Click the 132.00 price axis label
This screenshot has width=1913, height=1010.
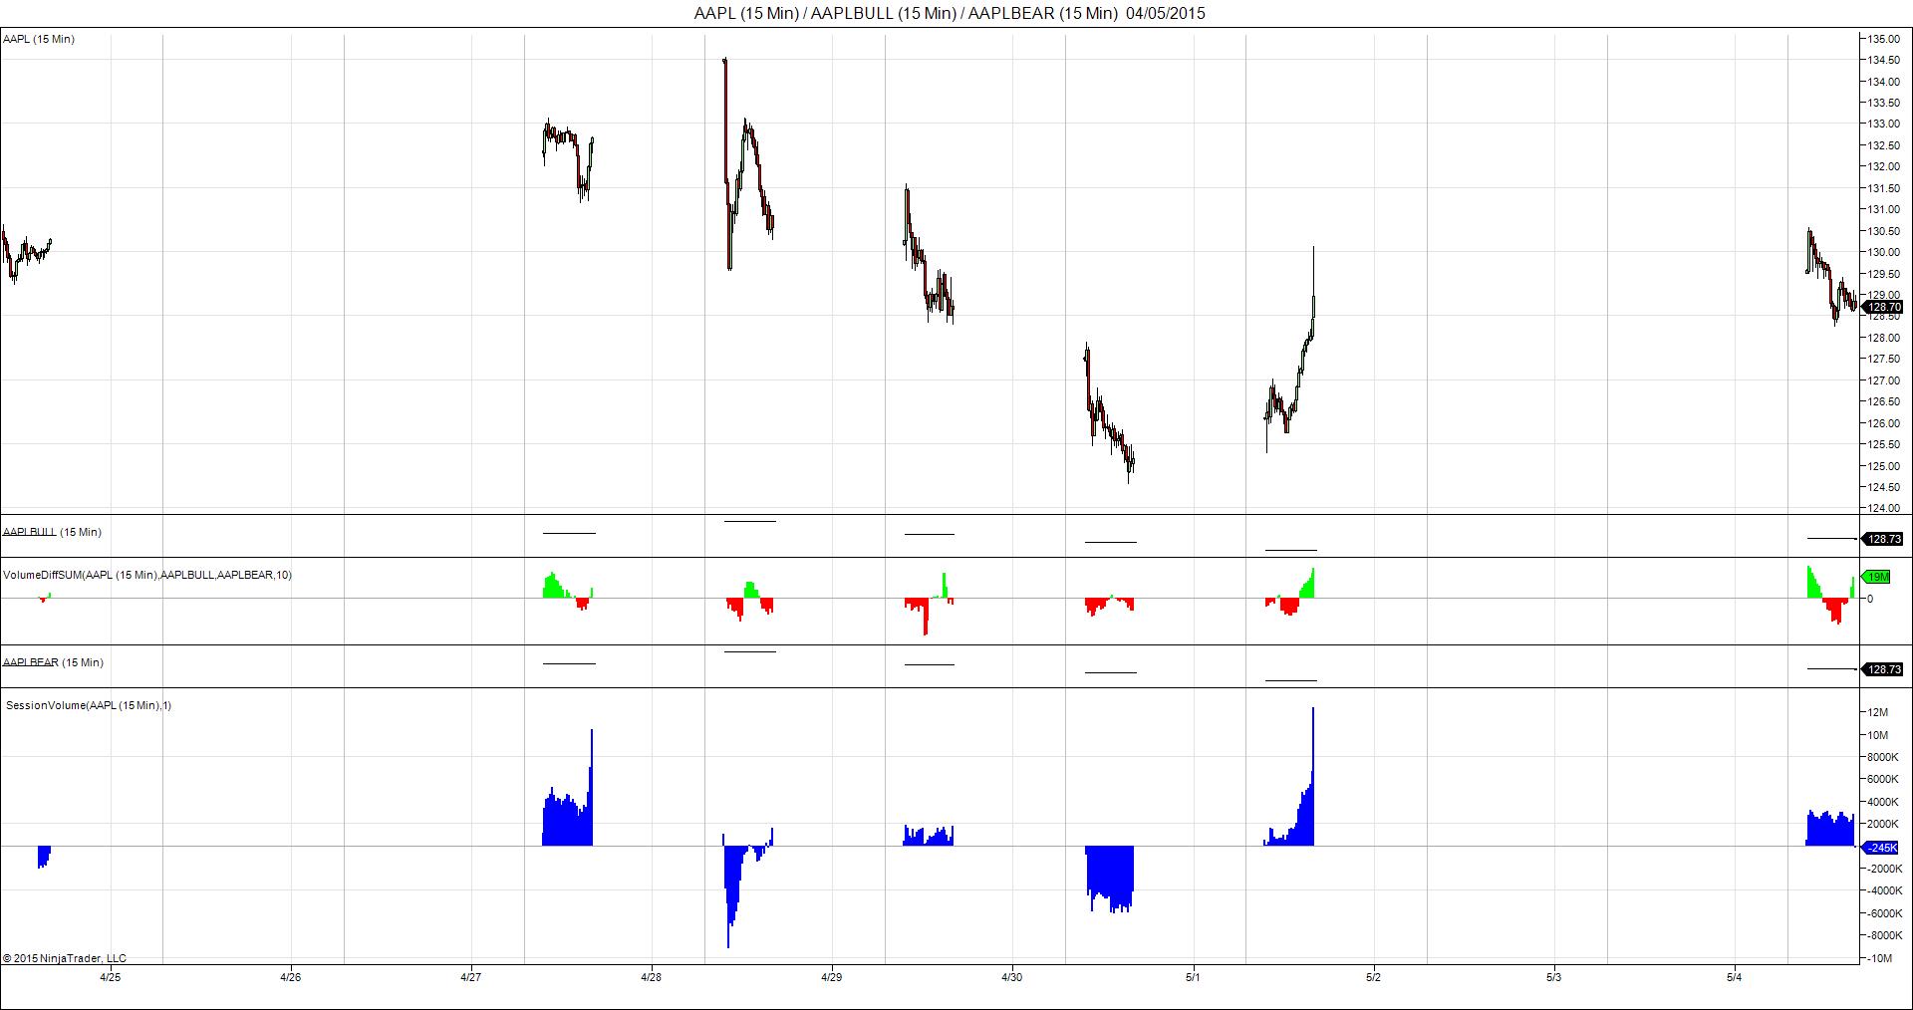click(x=1883, y=166)
